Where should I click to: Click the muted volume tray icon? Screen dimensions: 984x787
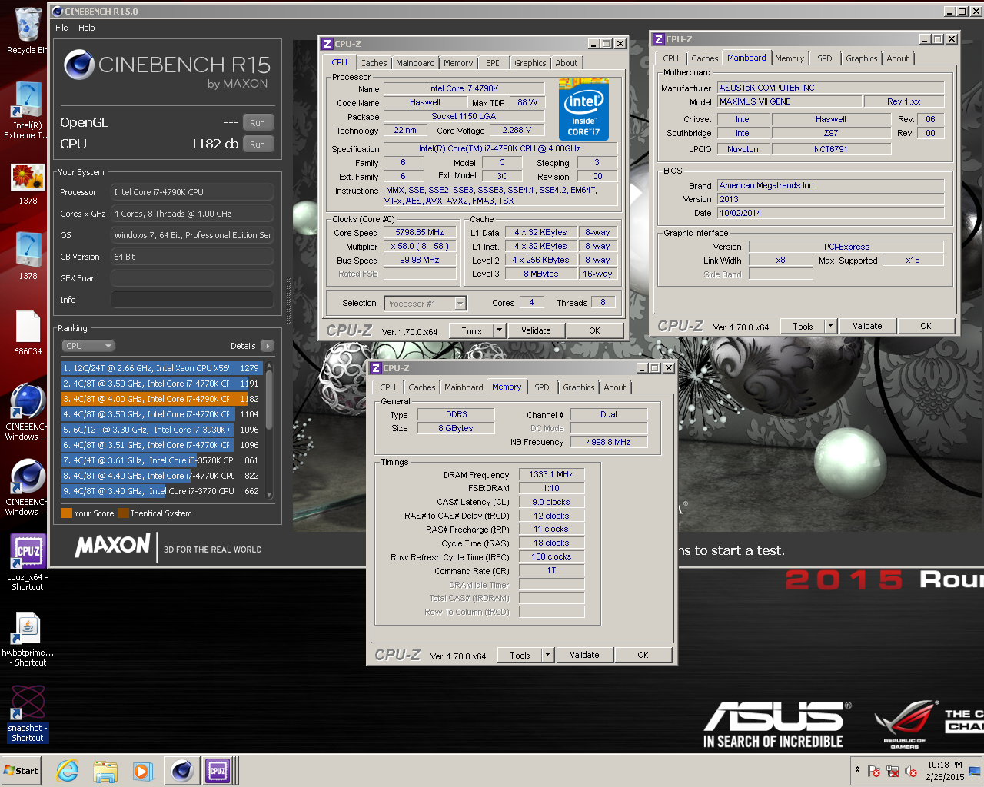click(x=911, y=771)
